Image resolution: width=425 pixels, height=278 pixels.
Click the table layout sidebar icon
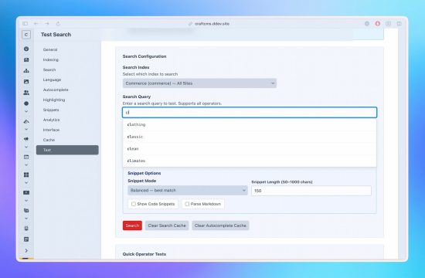pyautogui.click(x=26, y=157)
